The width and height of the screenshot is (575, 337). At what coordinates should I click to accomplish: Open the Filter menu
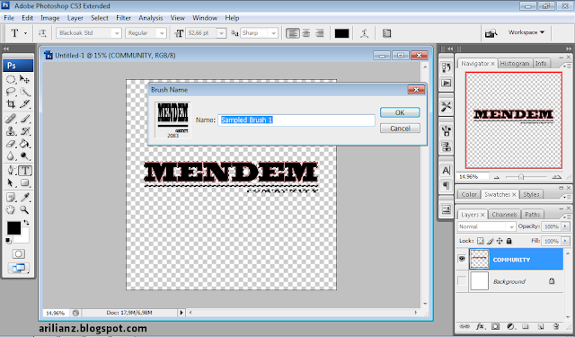[x=123, y=18]
